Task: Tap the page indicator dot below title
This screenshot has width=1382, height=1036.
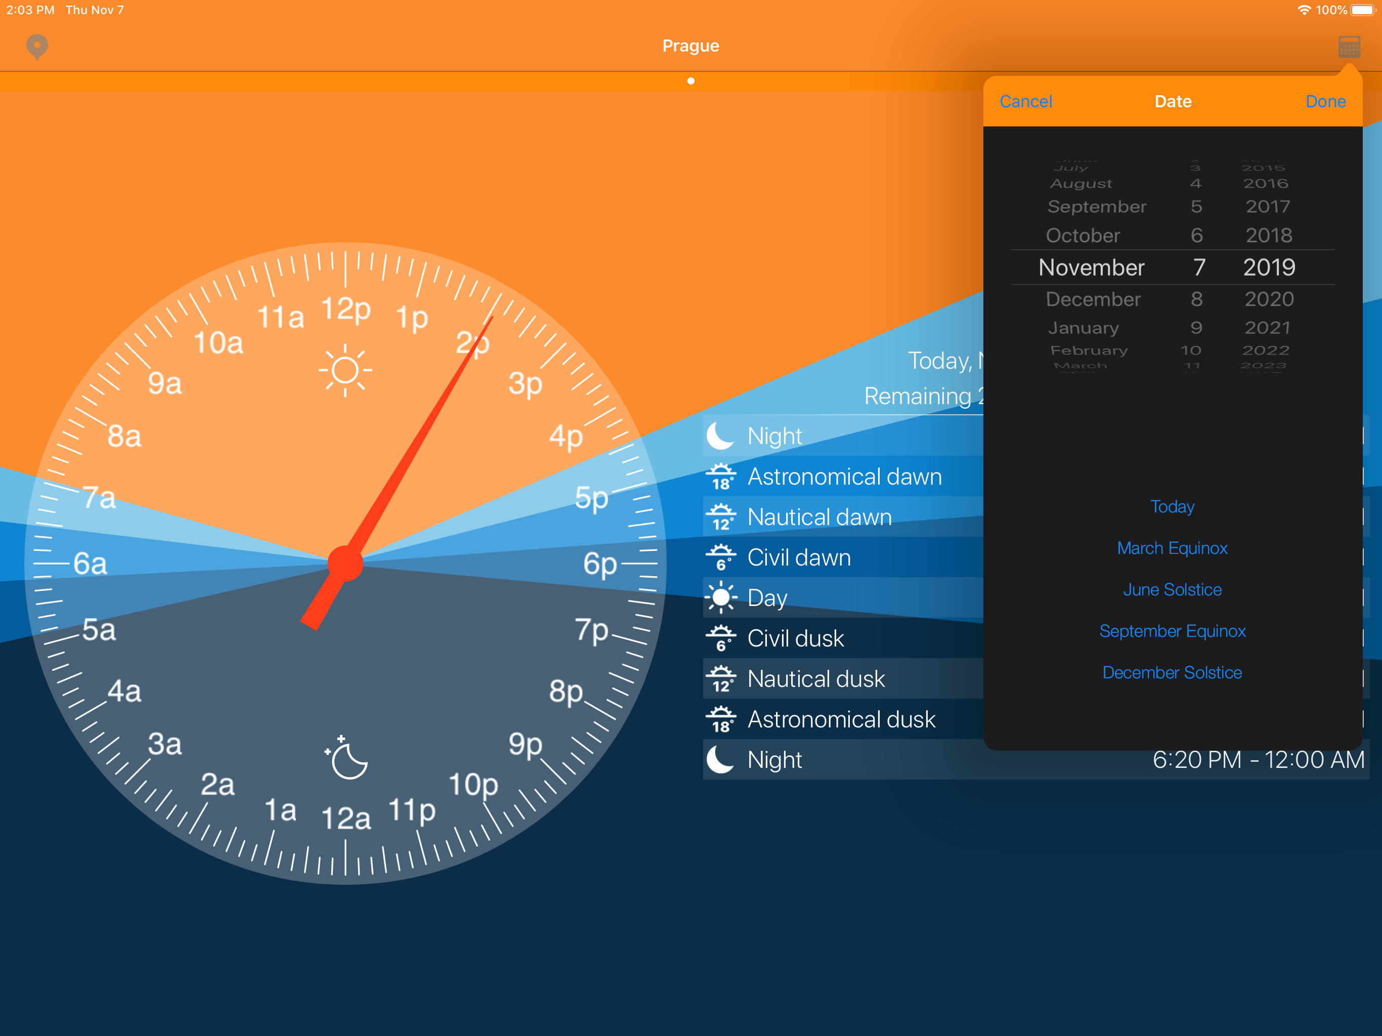Action: click(691, 81)
